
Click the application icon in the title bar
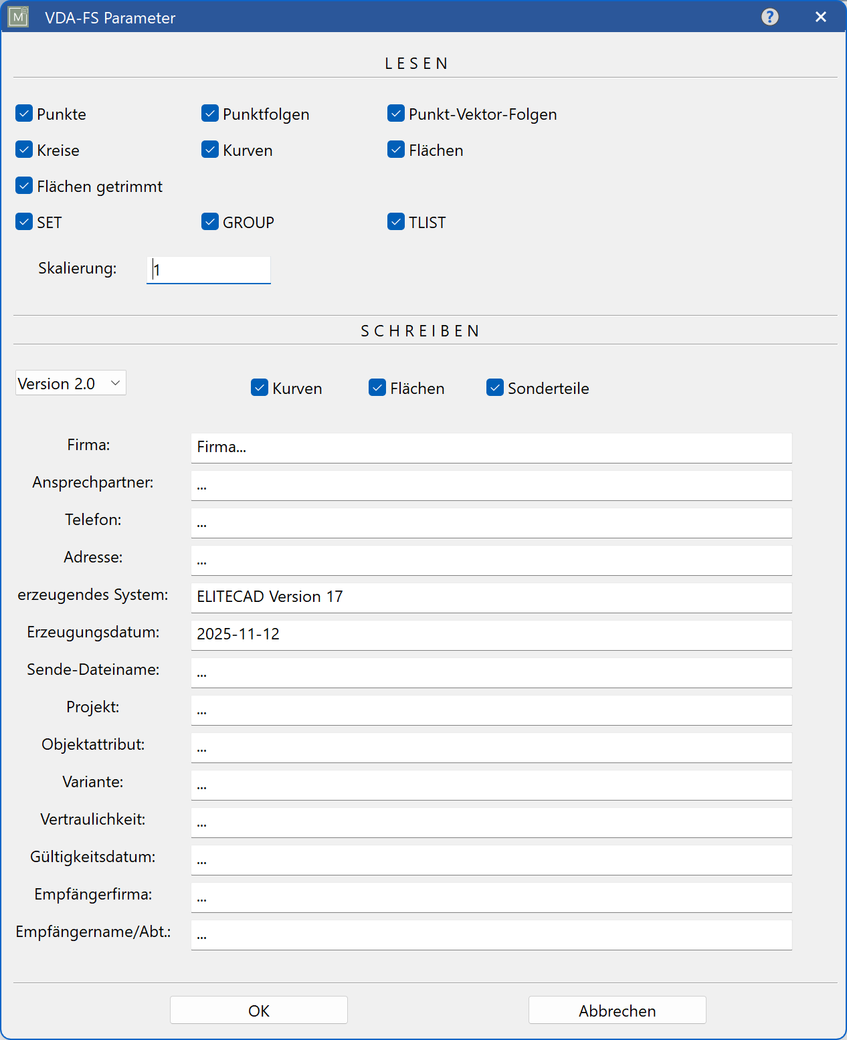[17, 17]
